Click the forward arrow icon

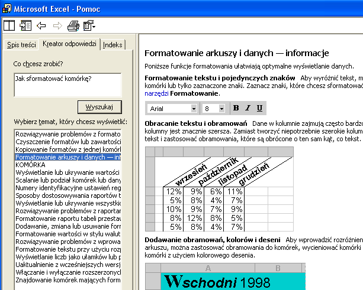[x=57, y=25]
